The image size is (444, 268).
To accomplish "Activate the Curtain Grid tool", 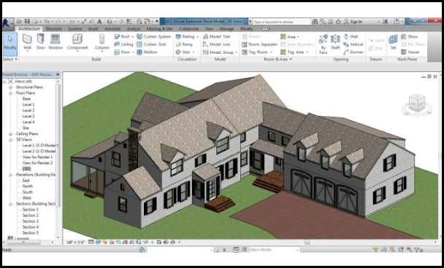I will click(151, 44).
